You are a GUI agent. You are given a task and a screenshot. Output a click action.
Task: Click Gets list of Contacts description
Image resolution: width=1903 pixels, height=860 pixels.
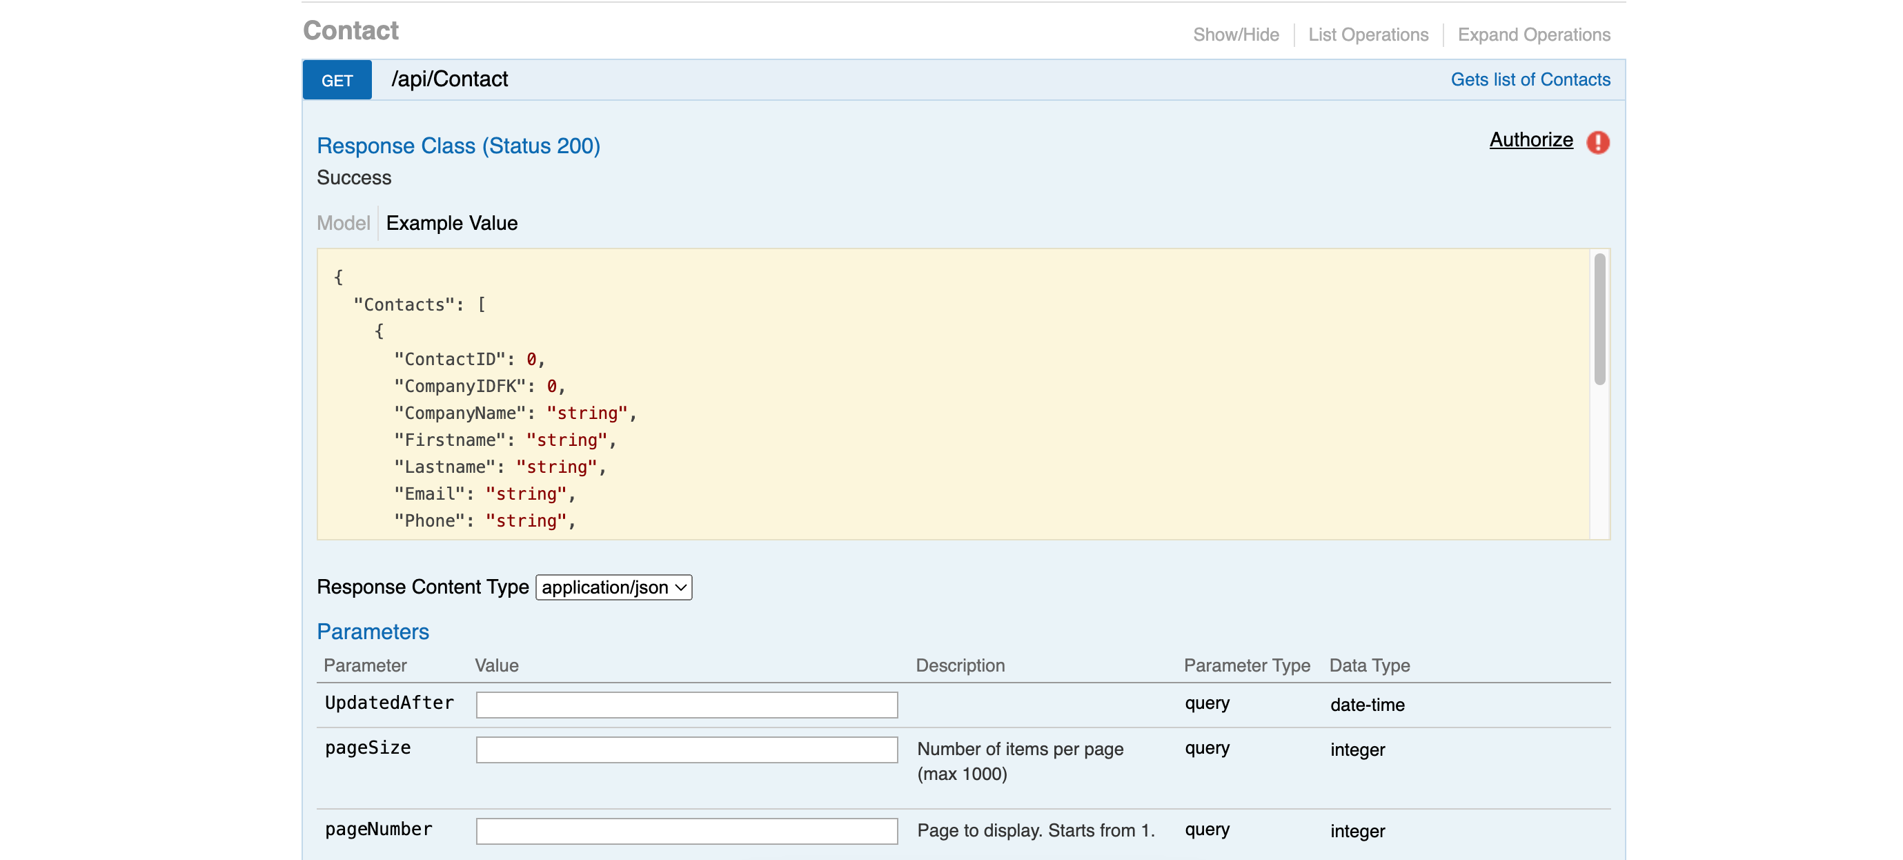coord(1530,79)
